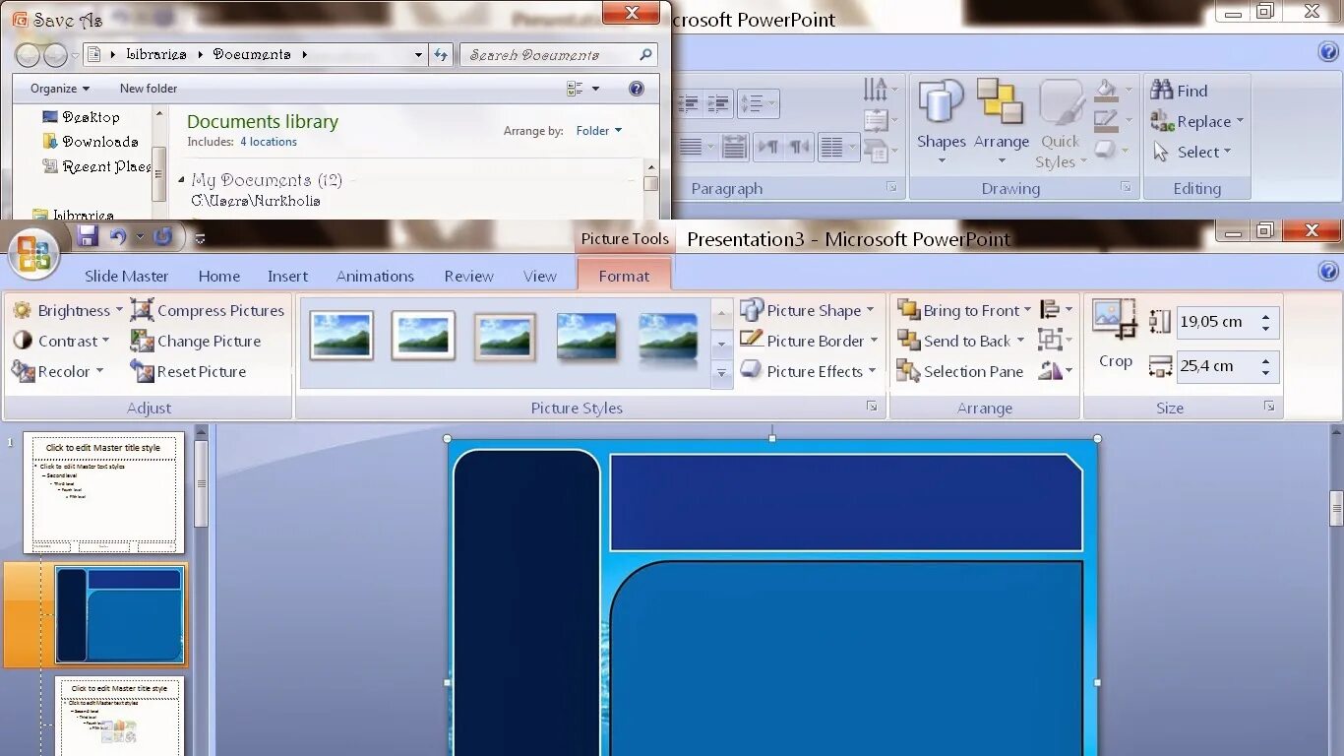The image size is (1344, 756).
Task: Click Reset Picture
Action: (x=189, y=371)
